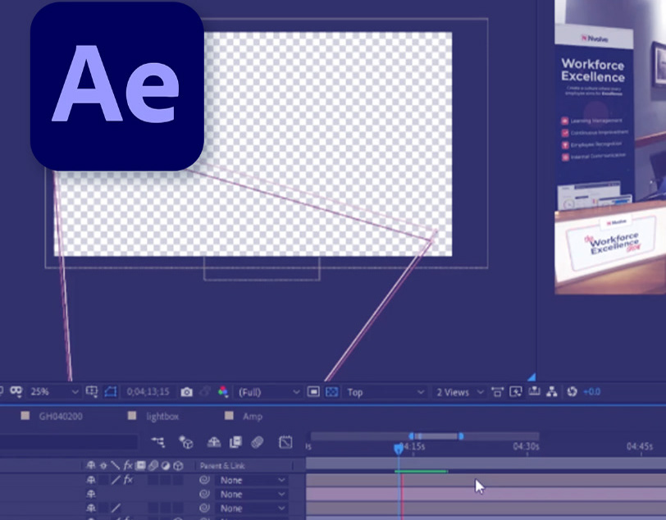Click the parent pick whip on second layer row
Viewport: 666px width, 520px height.
(x=204, y=494)
